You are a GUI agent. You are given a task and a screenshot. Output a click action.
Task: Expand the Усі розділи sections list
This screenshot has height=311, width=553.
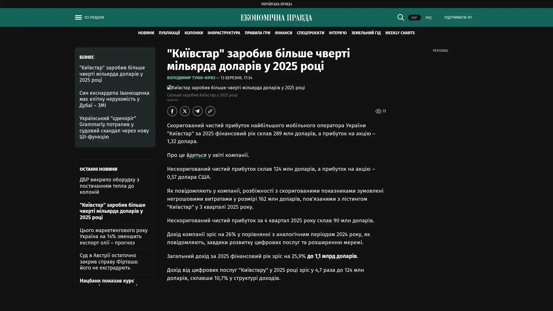click(x=94, y=18)
